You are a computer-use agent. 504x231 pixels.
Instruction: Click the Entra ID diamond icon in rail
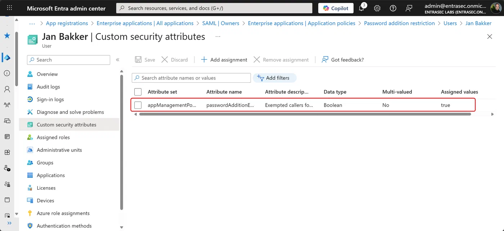pos(7,57)
